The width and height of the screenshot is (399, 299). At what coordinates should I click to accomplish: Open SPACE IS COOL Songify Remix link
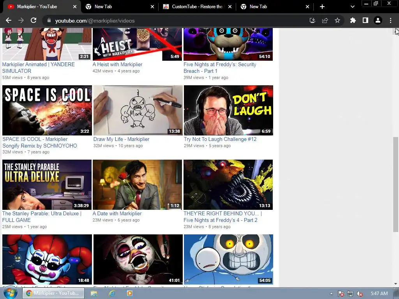pyautogui.click(x=40, y=142)
